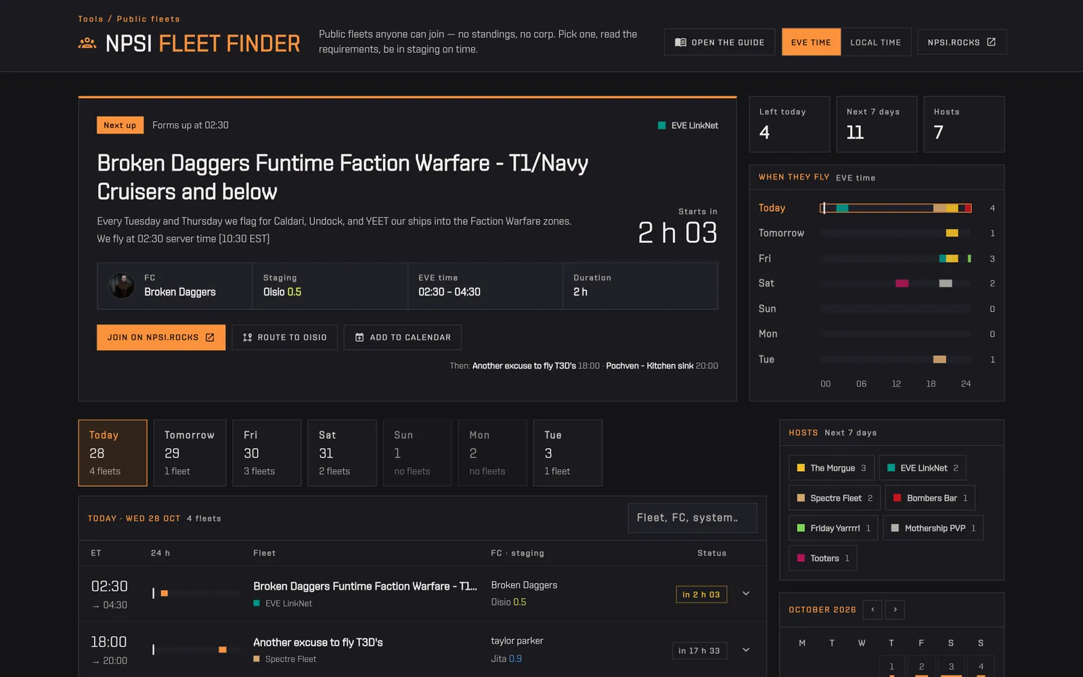Go to next month in calendar
1083x677 pixels.
[x=895, y=609]
